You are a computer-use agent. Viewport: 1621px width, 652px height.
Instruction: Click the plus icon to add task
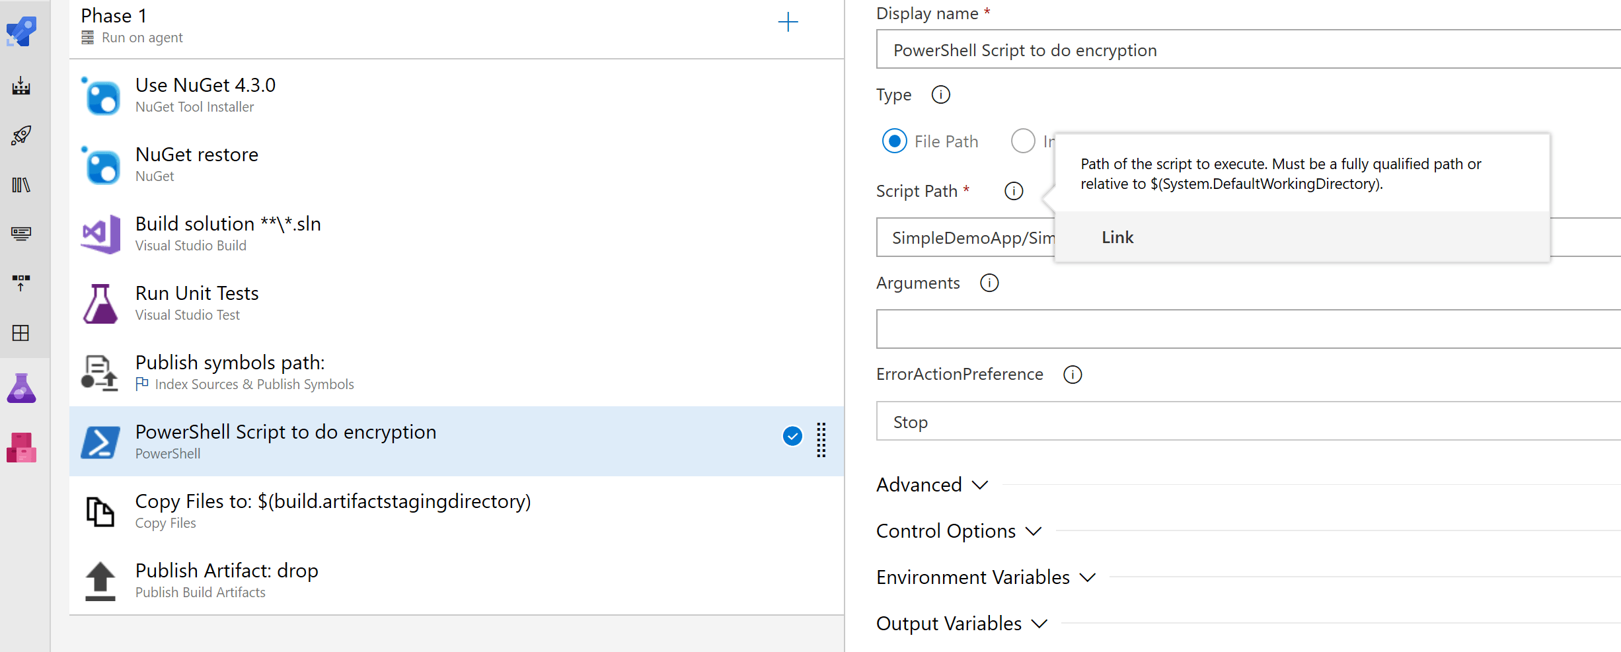click(x=788, y=22)
